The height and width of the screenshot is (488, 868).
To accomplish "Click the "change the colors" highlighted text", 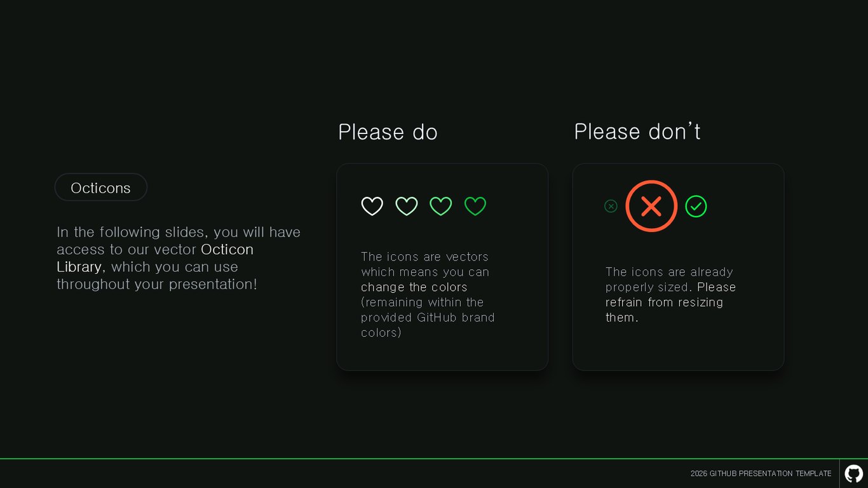I will click(414, 287).
